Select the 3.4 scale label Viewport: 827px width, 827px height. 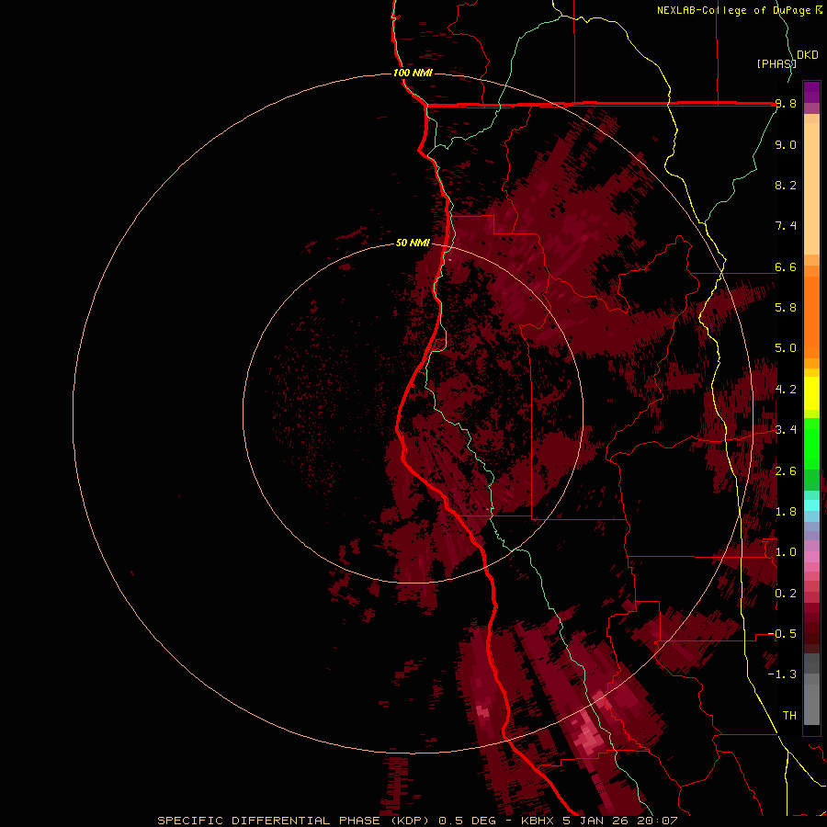786,429
